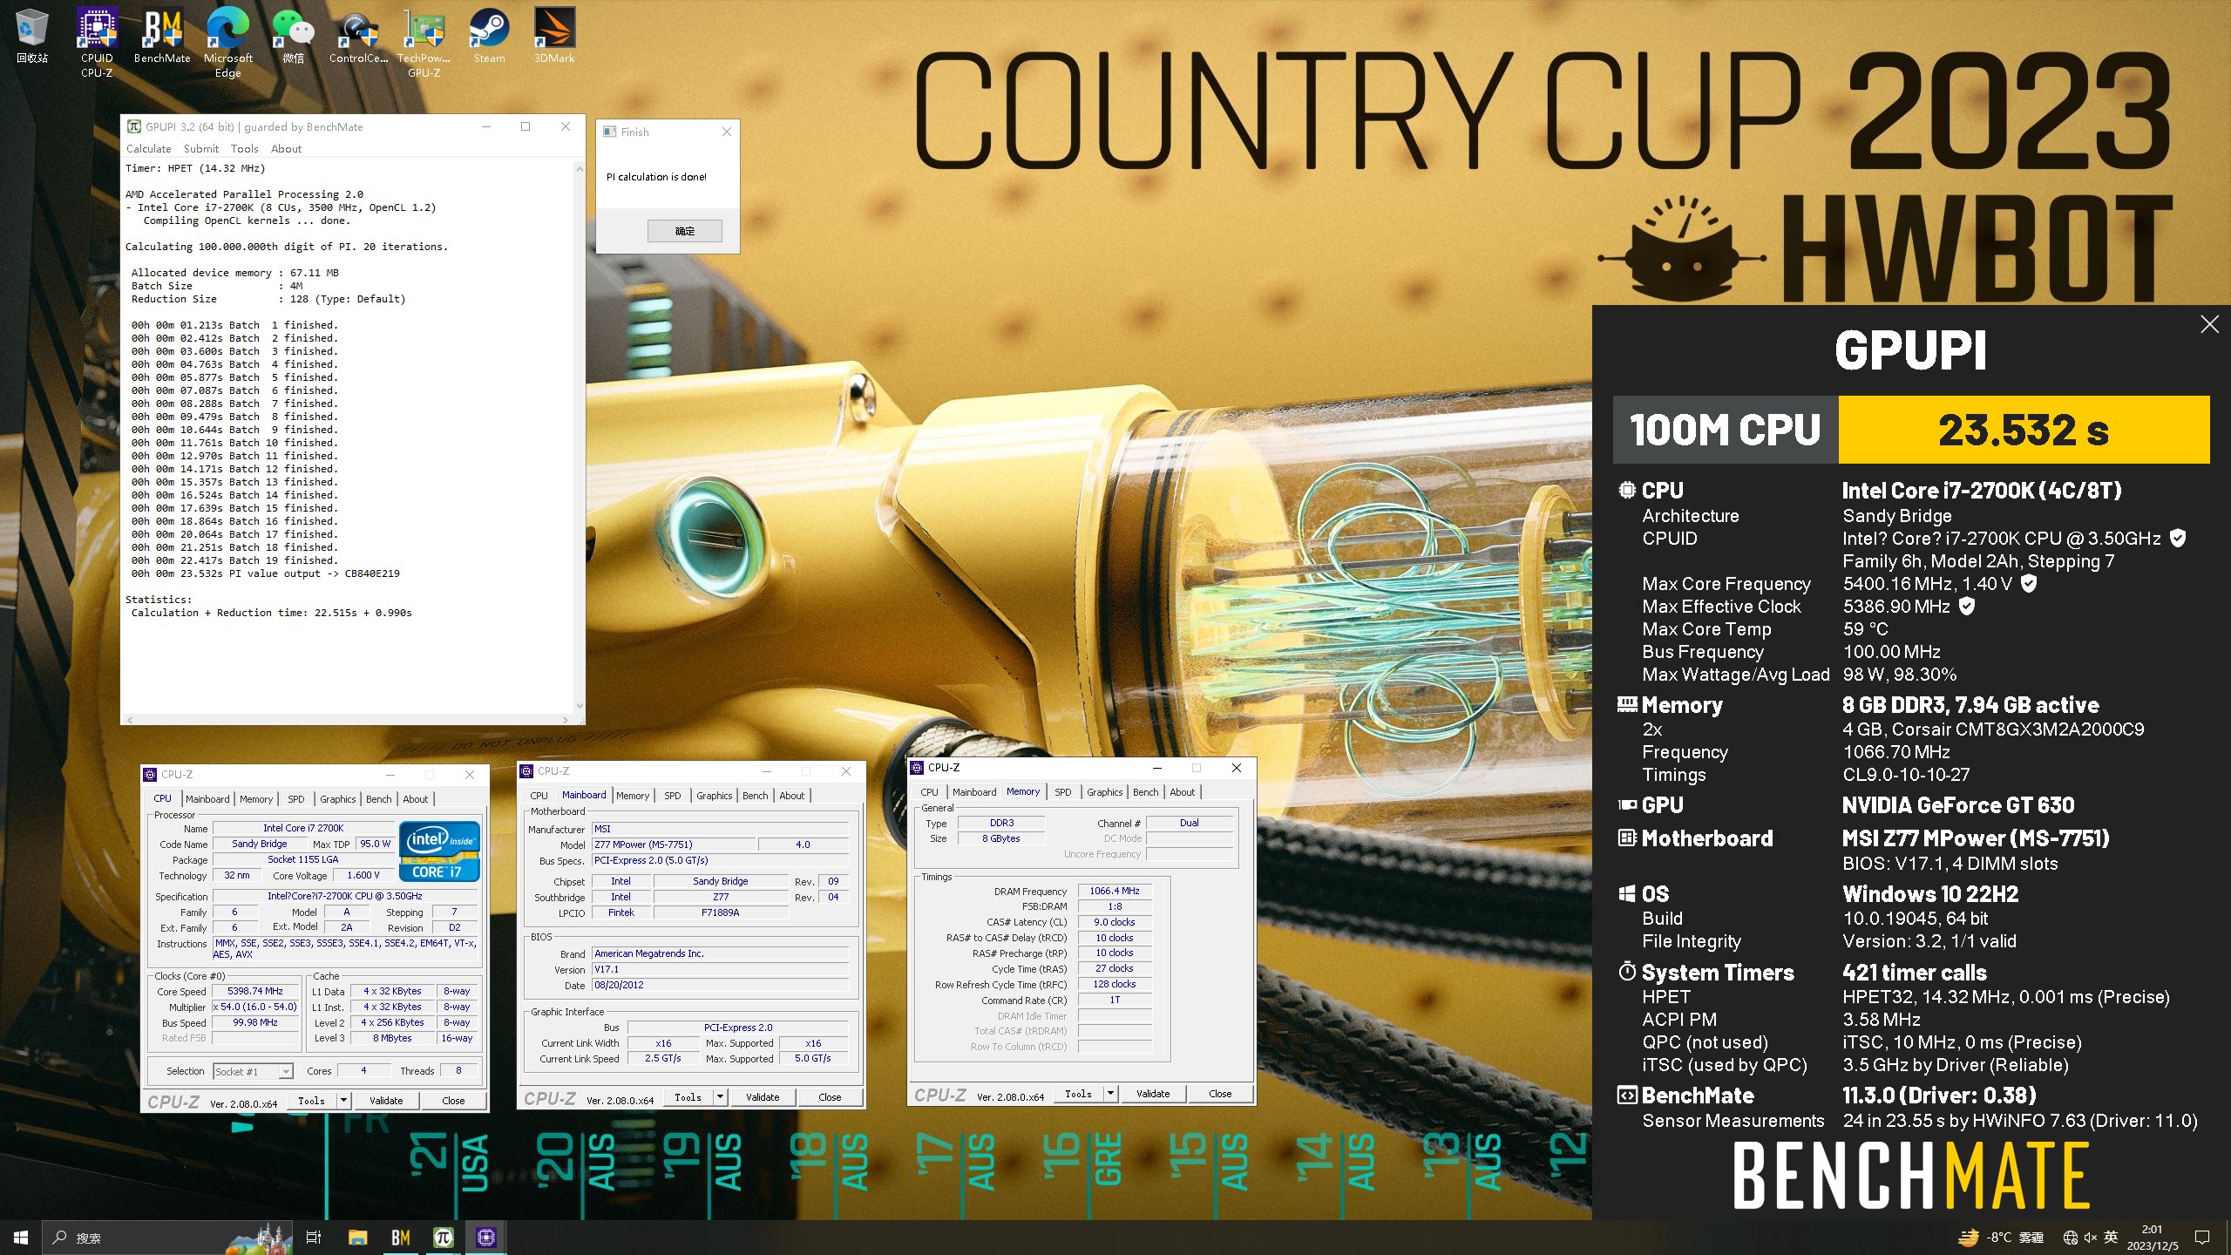Open the Recycle Bin desktop icon
2231x1255 pixels.
[32, 37]
